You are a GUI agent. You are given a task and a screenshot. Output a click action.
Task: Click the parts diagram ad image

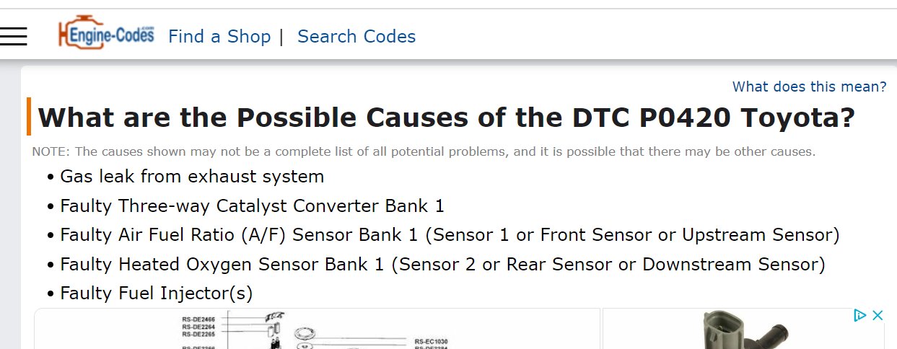(318, 329)
